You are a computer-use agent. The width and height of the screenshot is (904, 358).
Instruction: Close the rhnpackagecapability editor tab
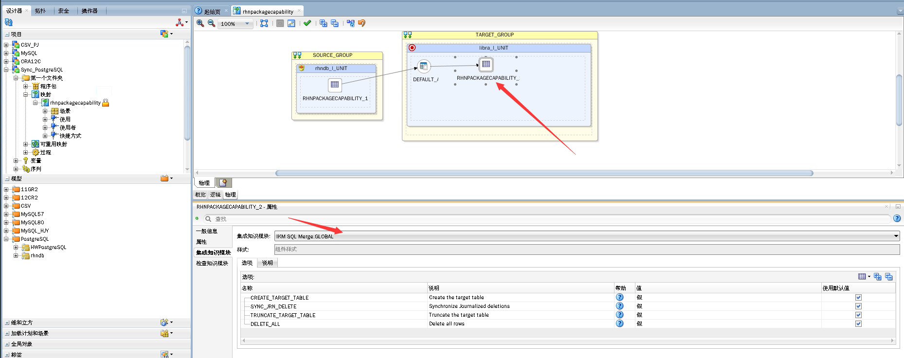point(299,11)
